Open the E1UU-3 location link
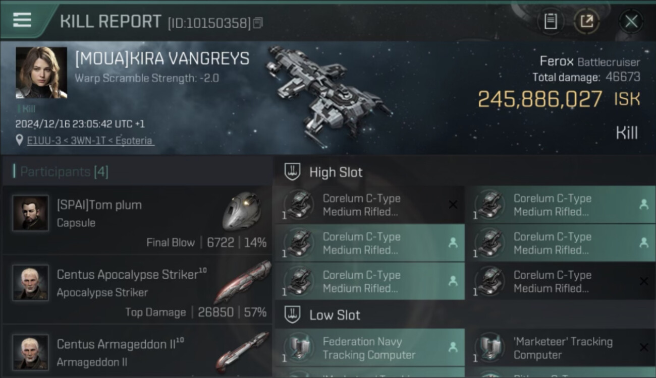The image size is (656, 378). pos(90,141)
